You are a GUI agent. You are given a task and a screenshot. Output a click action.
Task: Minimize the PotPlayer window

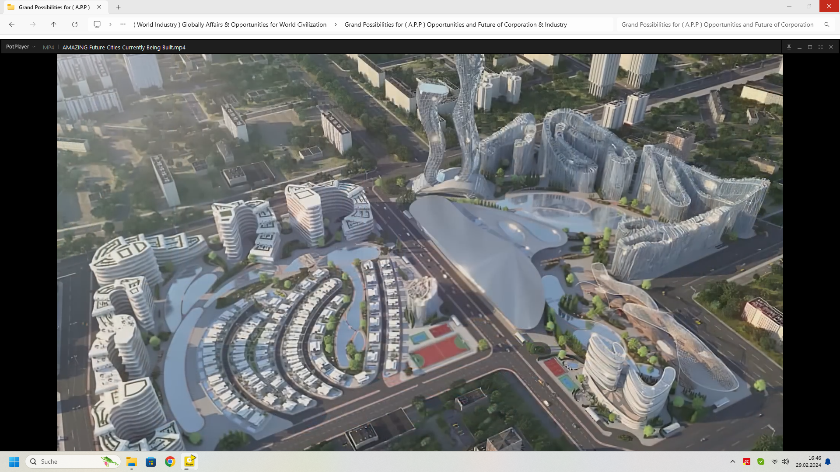click(x=799, y=47)
